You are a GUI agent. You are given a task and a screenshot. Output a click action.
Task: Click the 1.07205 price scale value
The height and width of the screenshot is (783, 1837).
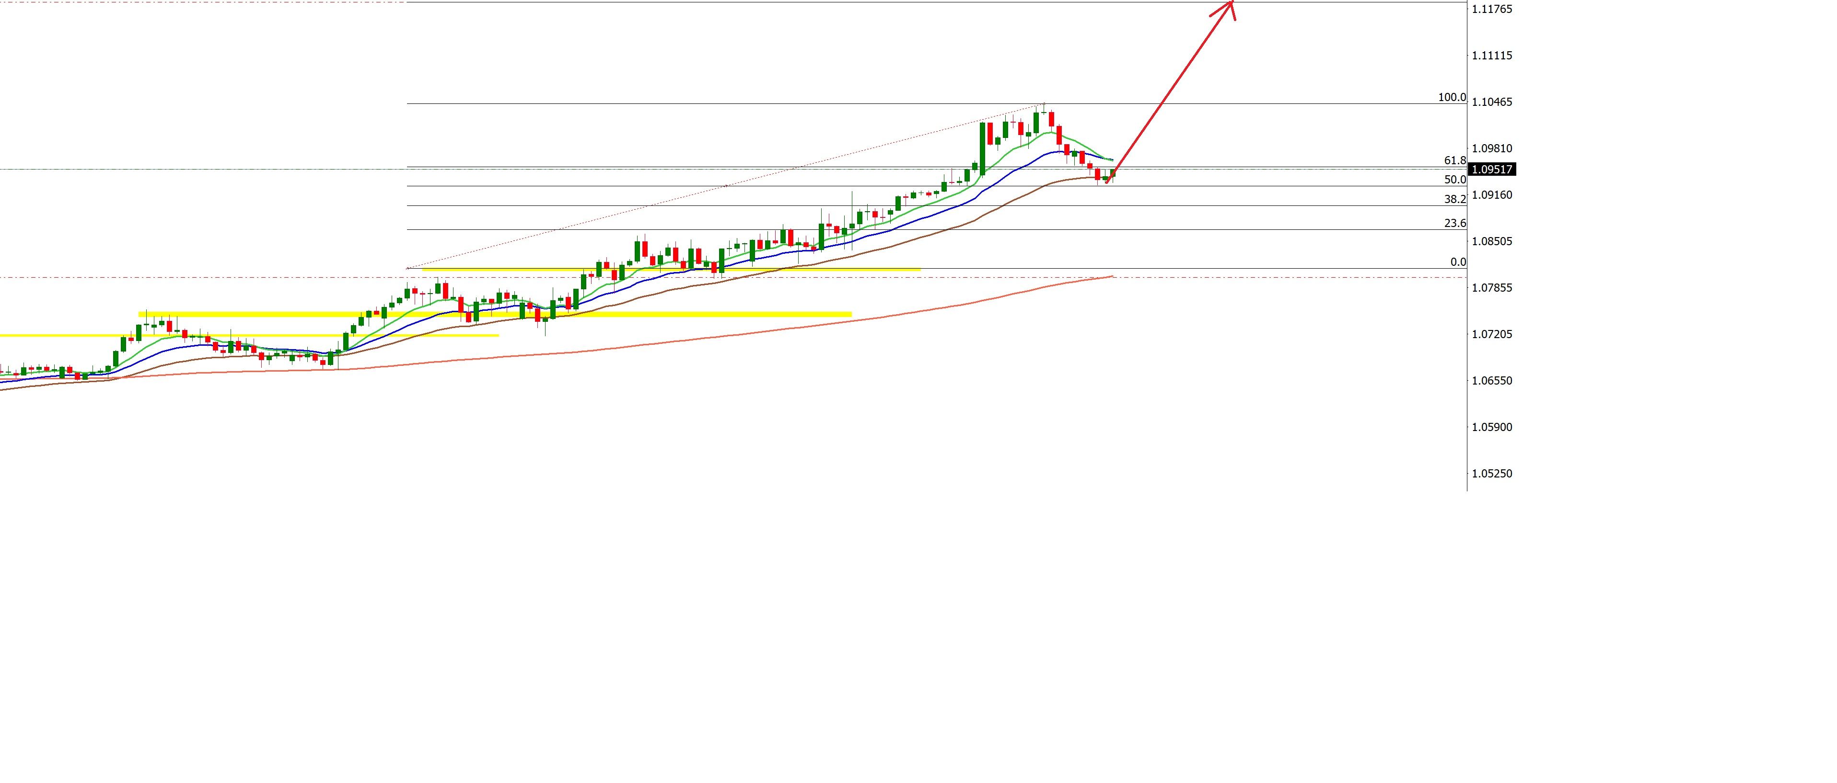pos(1492,334)
